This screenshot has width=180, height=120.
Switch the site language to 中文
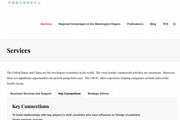click(166, 24)
